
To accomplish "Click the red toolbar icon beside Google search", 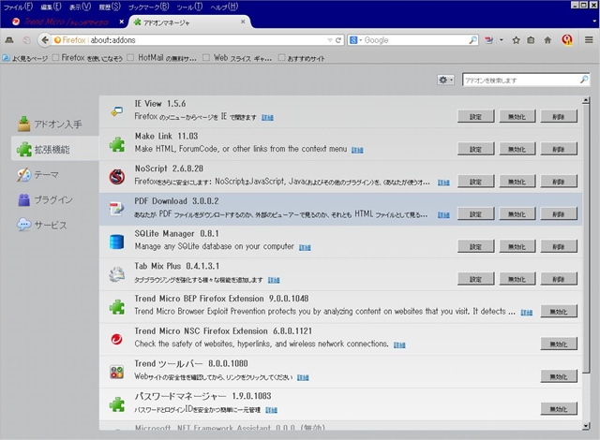I will (x=489, y=39).
